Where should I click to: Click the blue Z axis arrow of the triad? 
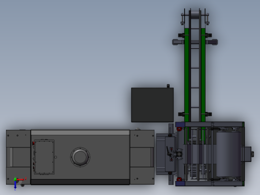click(15, 184)
